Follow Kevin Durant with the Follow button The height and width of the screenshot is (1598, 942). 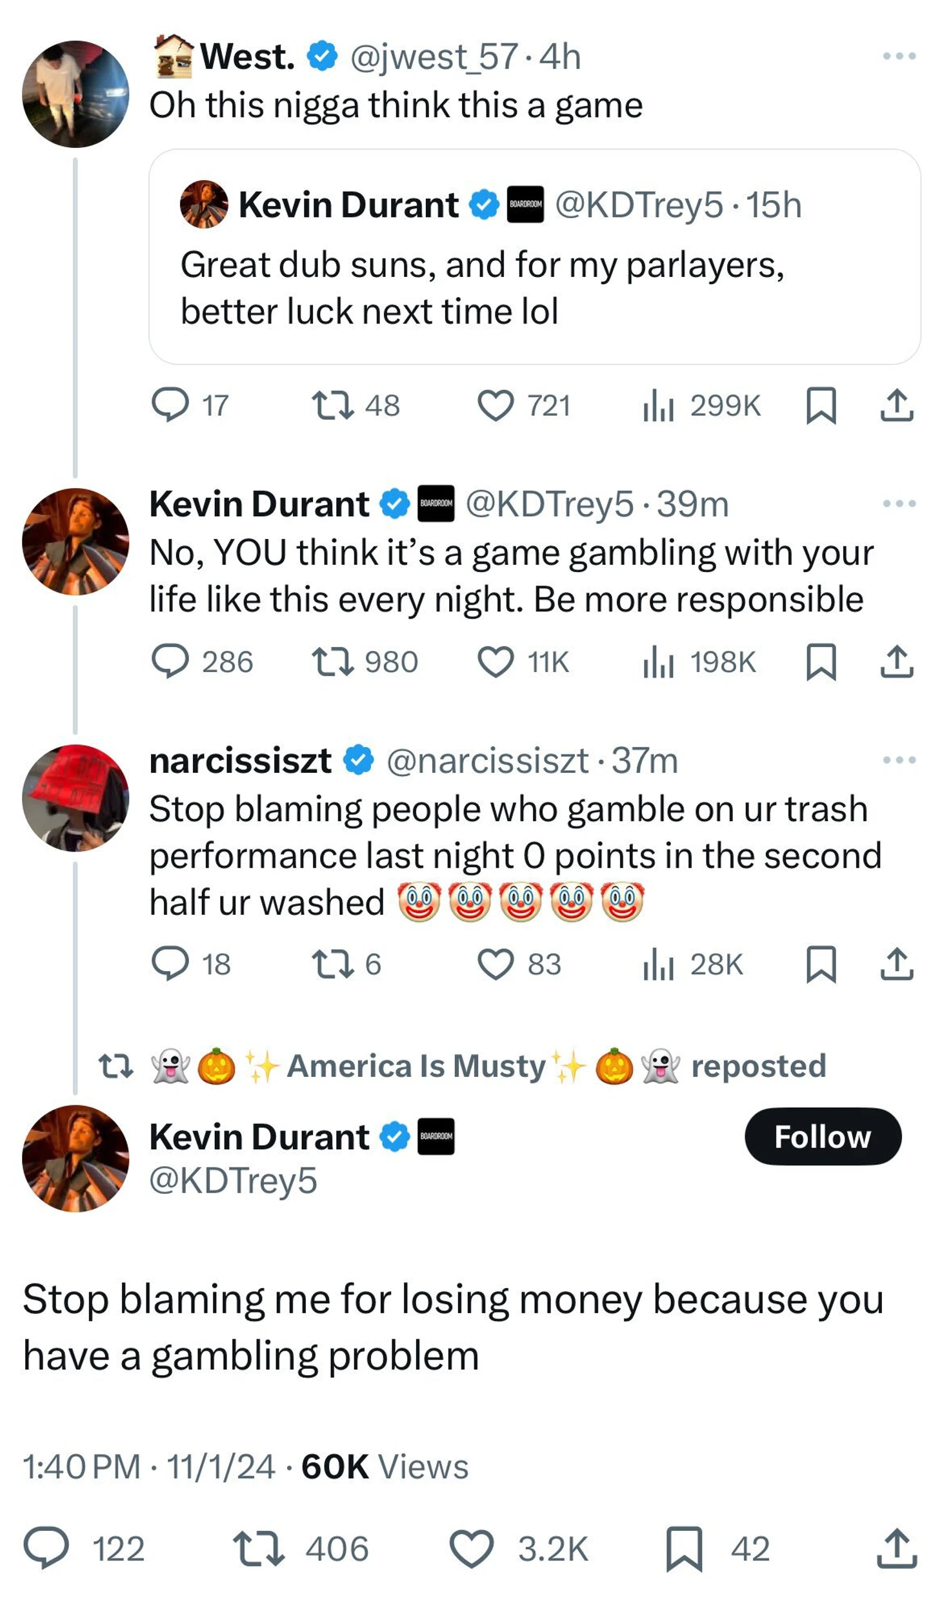(x=822, y=1136)
